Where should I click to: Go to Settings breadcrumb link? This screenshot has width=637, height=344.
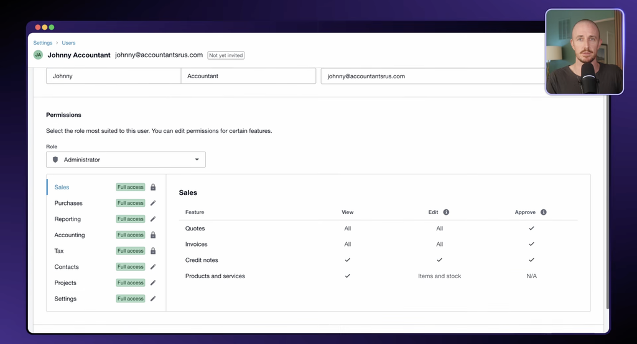43,43
